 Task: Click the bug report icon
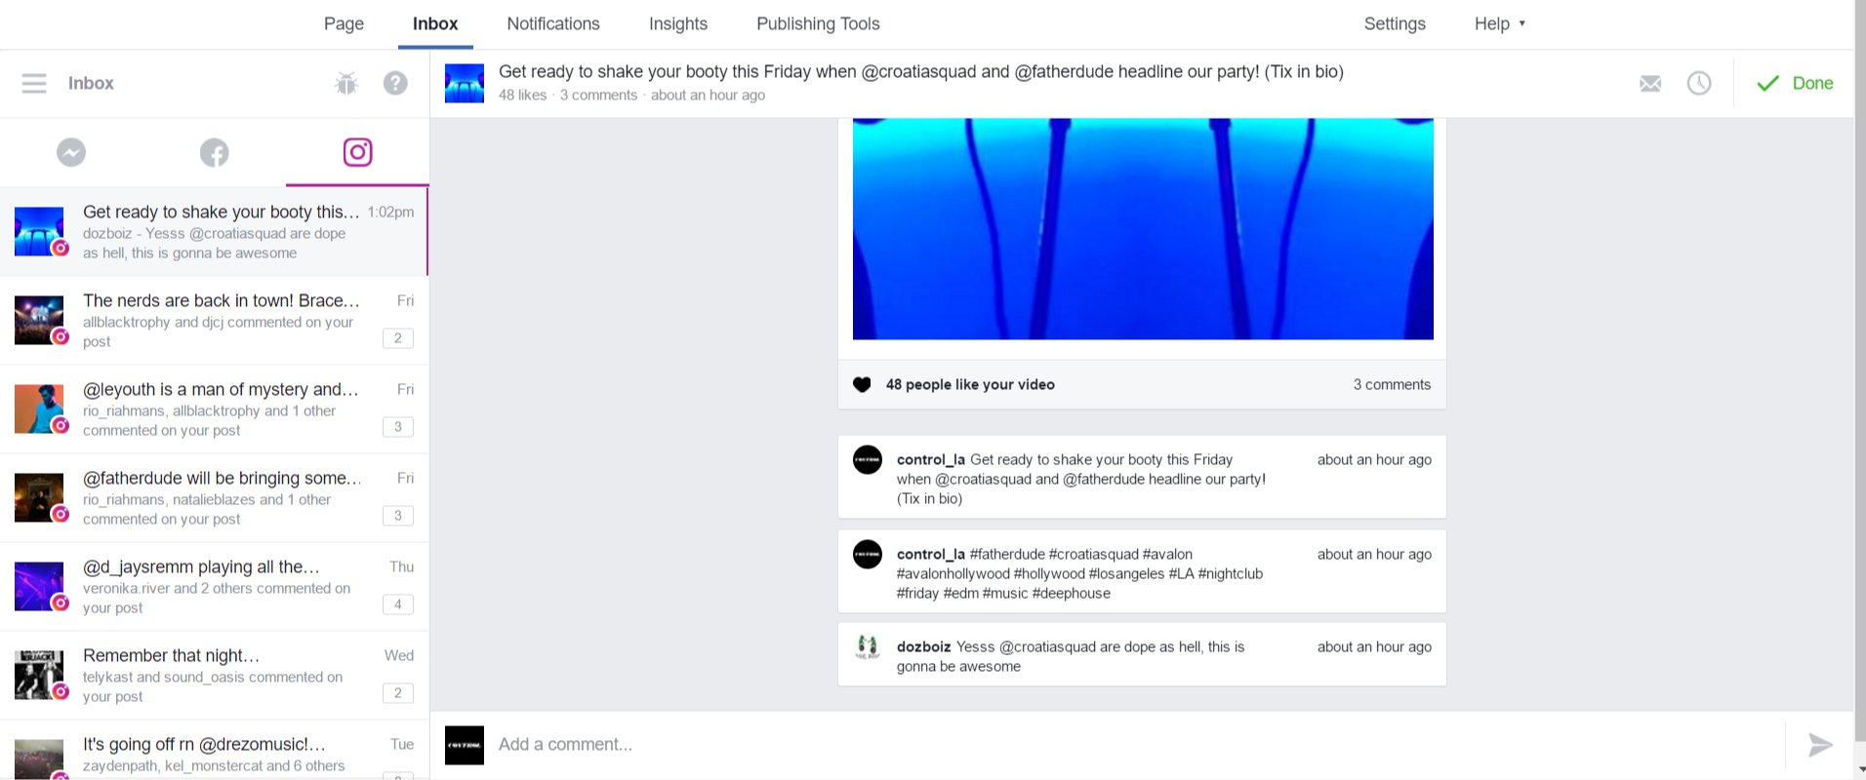pyautogui.click(x=346, y=84)
